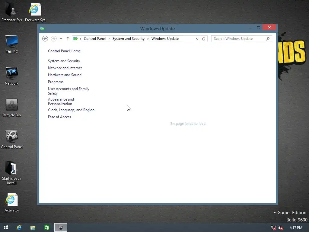Click the Windows Update title bar icon
309x232 pixels.
click(42, 28)
